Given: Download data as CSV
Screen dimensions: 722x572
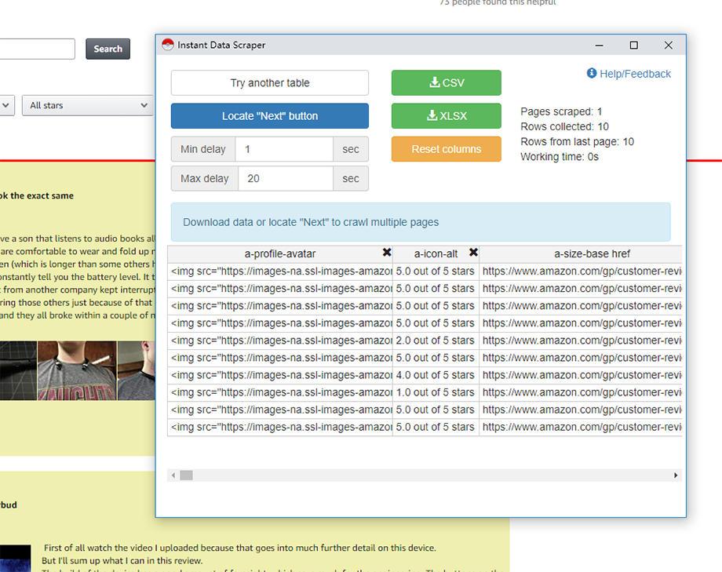Looking at the screenshot, I should coord(447,83).
